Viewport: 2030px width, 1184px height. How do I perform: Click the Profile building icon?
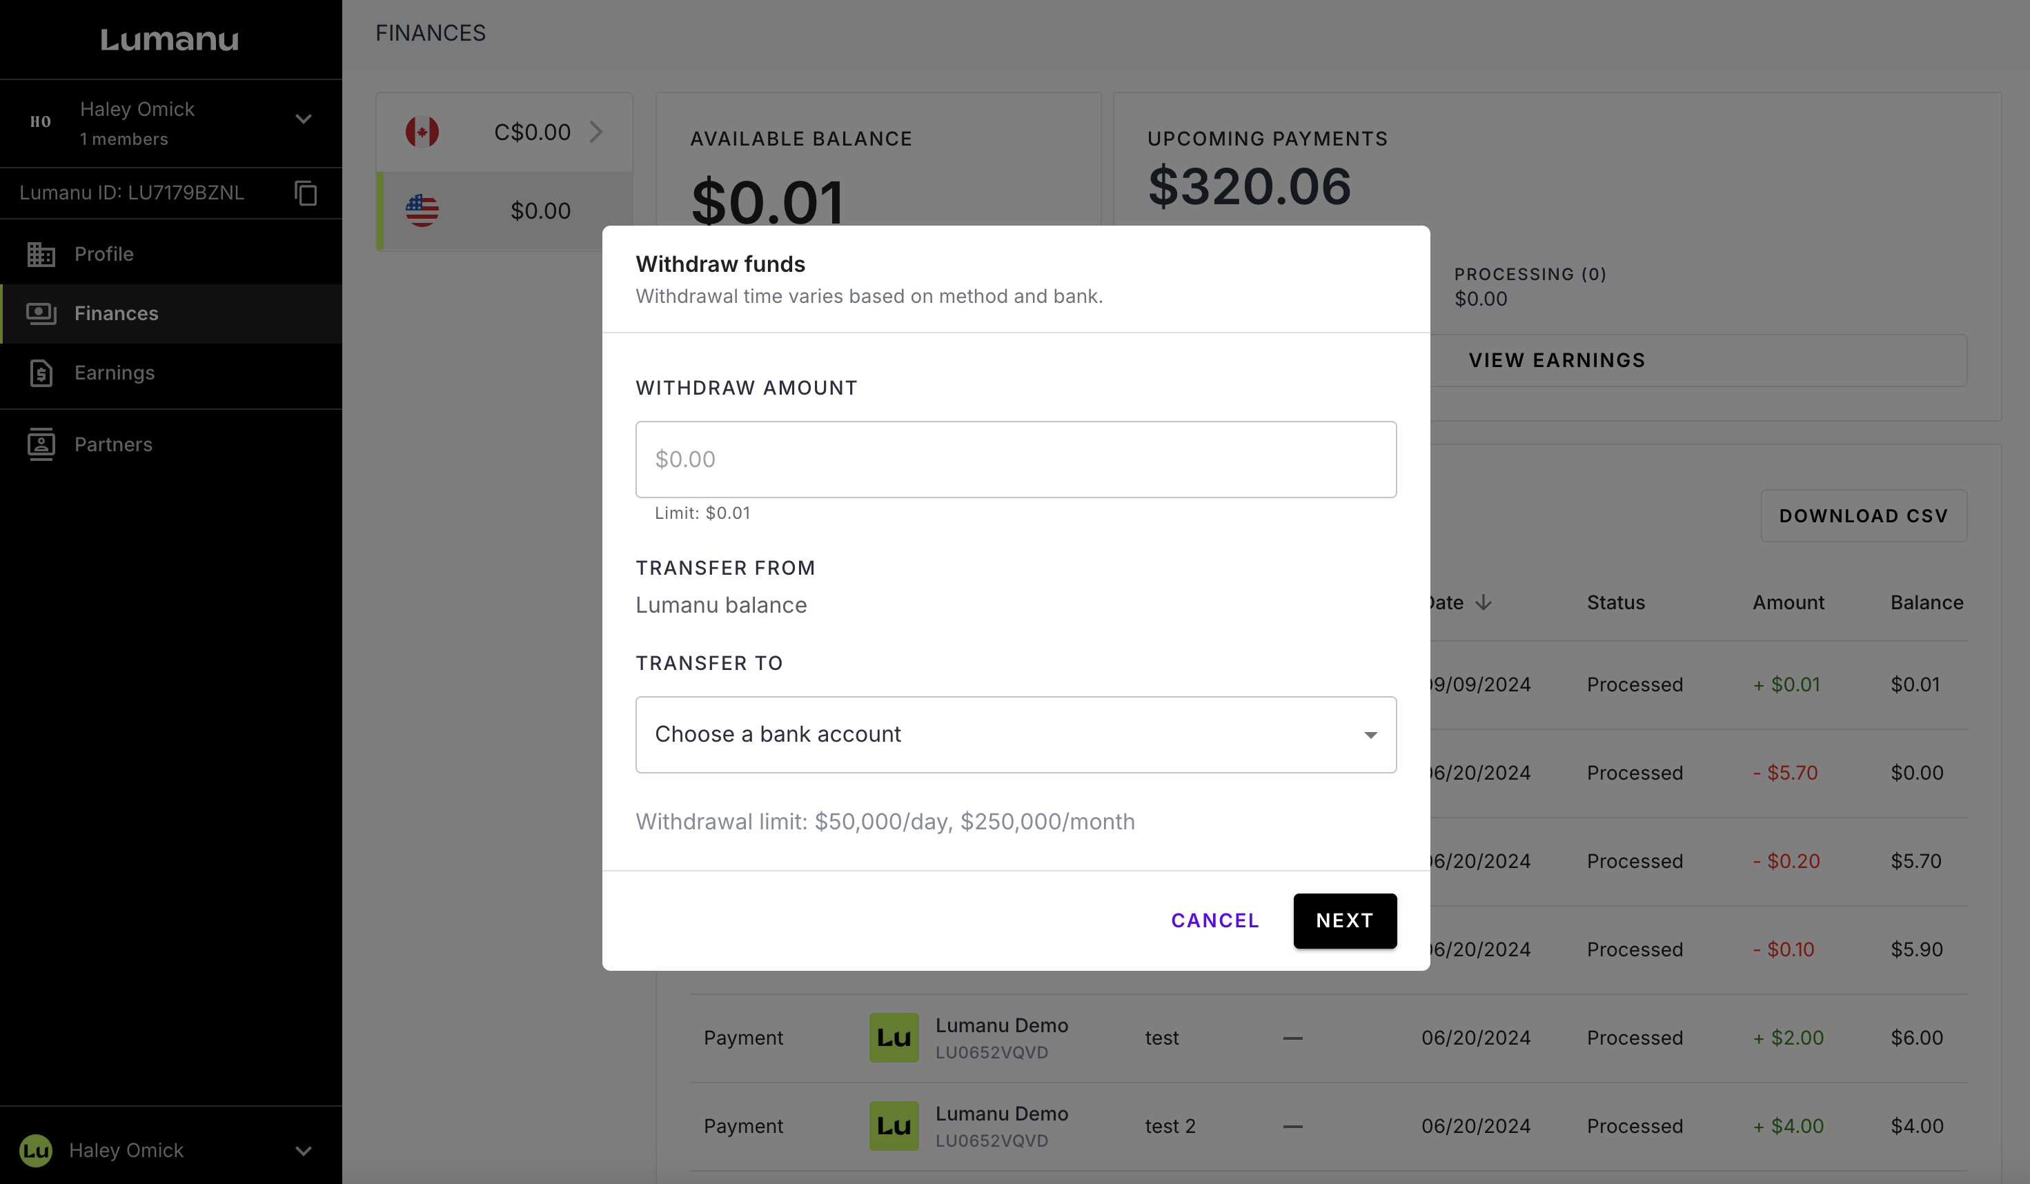click(x=41, y=255)
